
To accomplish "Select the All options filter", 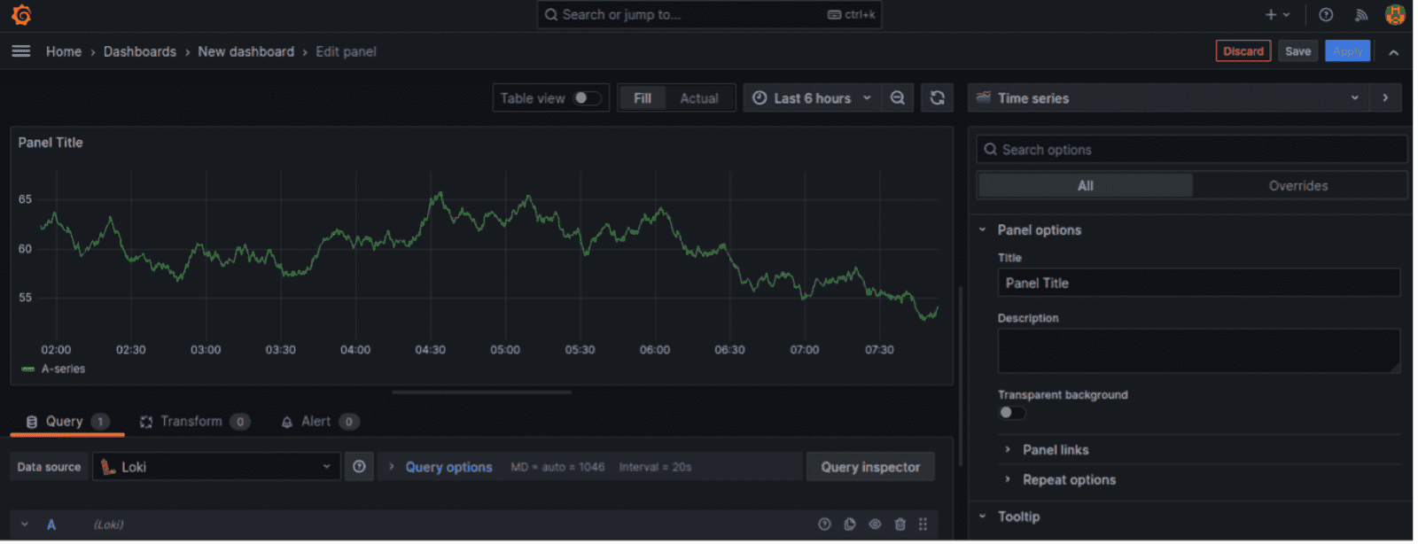I will coord(1085,185).
